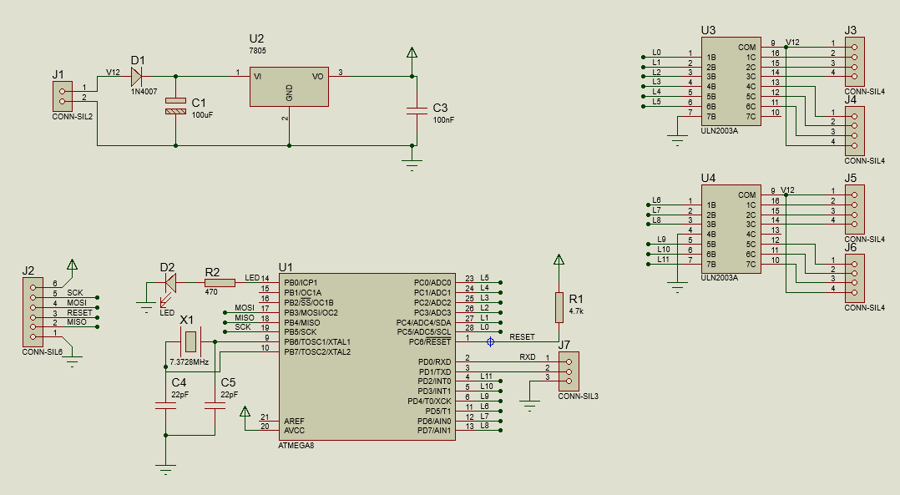Click the J1 CONN-SIL2 connector
This screenshot has width=900, height=495.
click(63, 96)
